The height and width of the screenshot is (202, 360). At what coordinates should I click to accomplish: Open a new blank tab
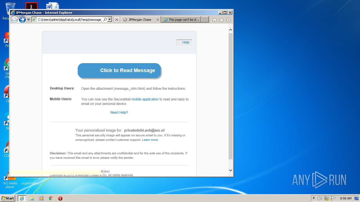click(x=205, y=20)
